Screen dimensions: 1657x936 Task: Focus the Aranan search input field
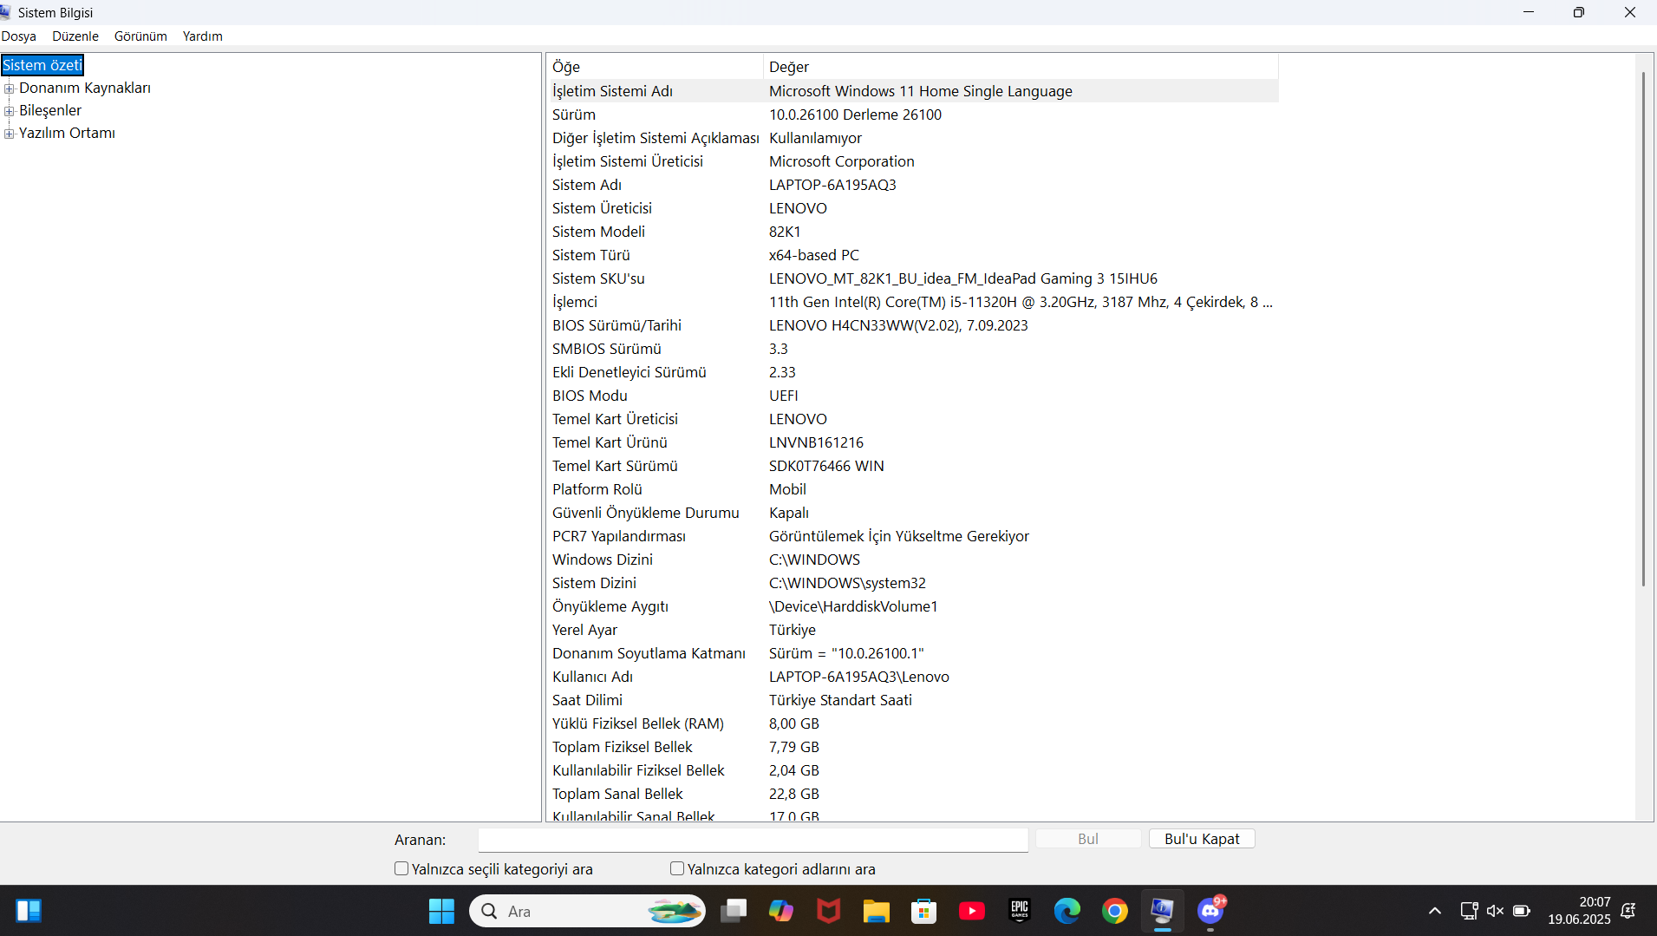[753, 840]
